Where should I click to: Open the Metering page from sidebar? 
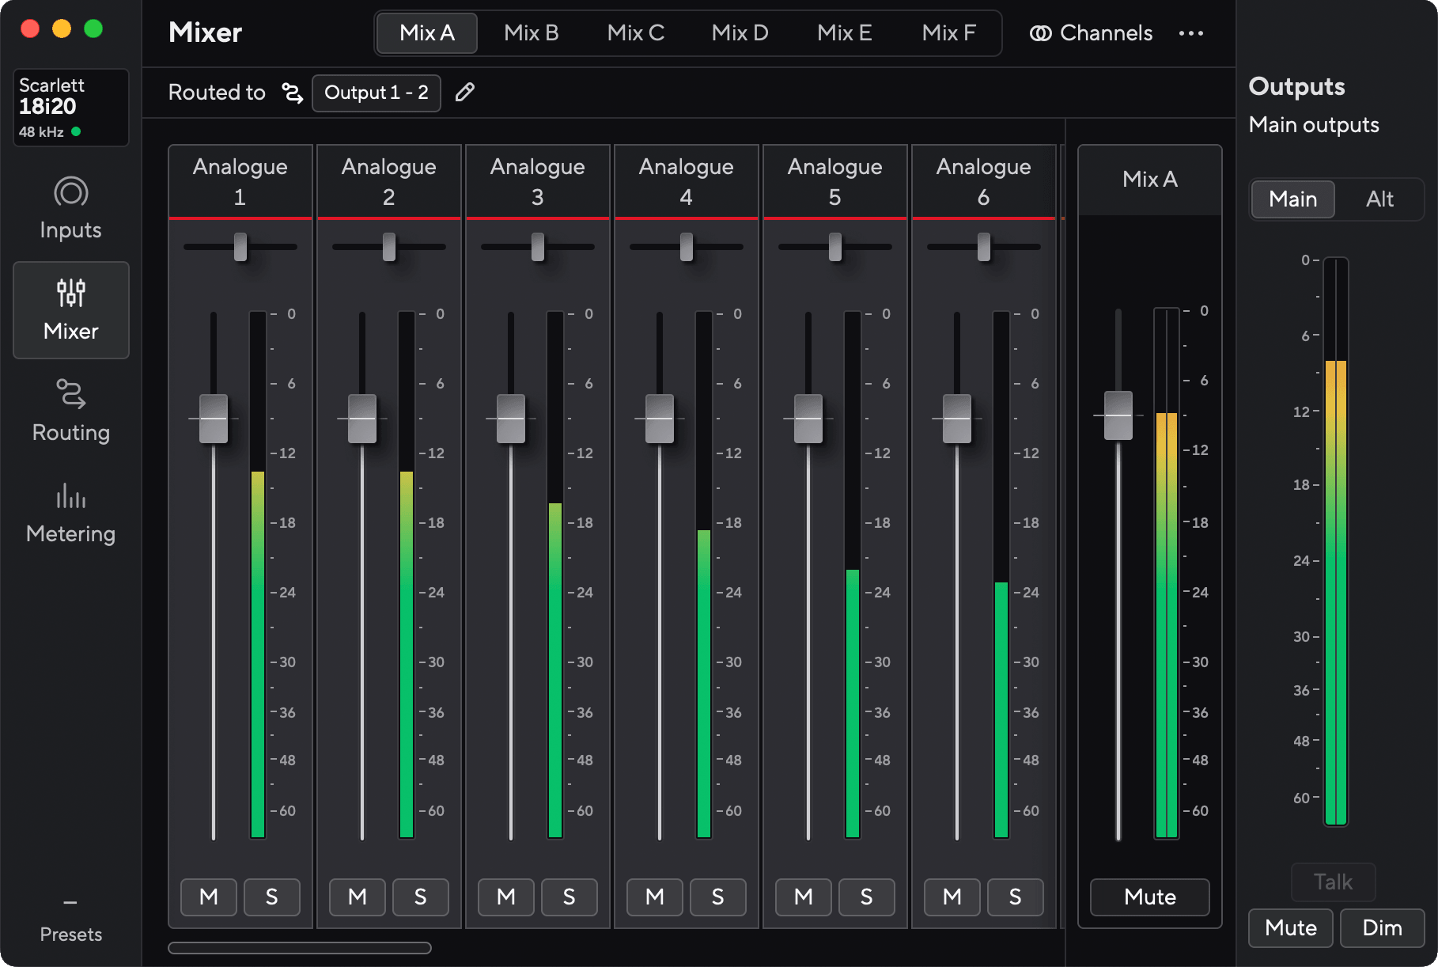pos(70,513)
